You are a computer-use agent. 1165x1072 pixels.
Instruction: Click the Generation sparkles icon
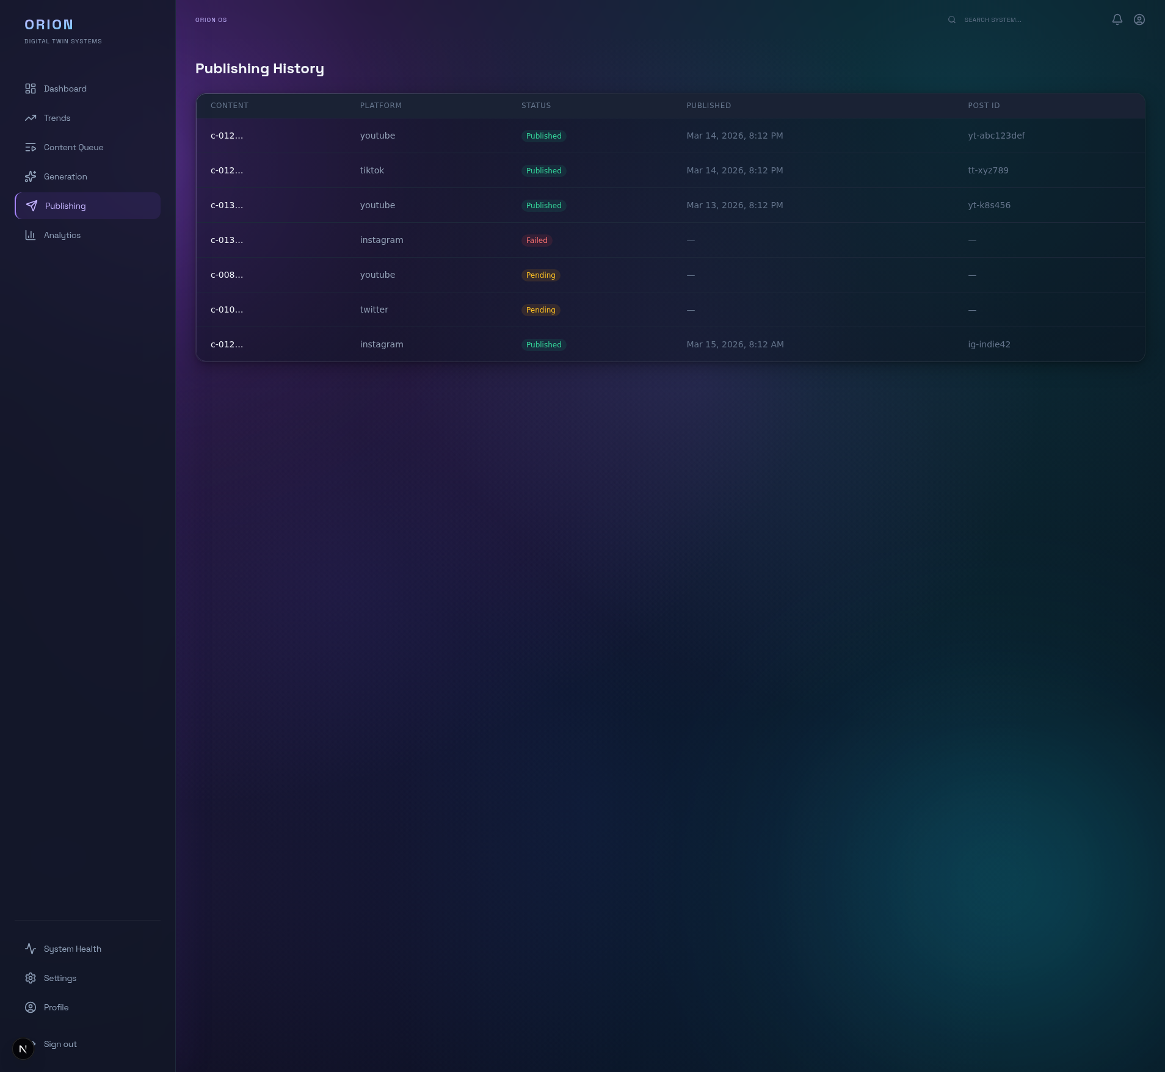point(31,176)
